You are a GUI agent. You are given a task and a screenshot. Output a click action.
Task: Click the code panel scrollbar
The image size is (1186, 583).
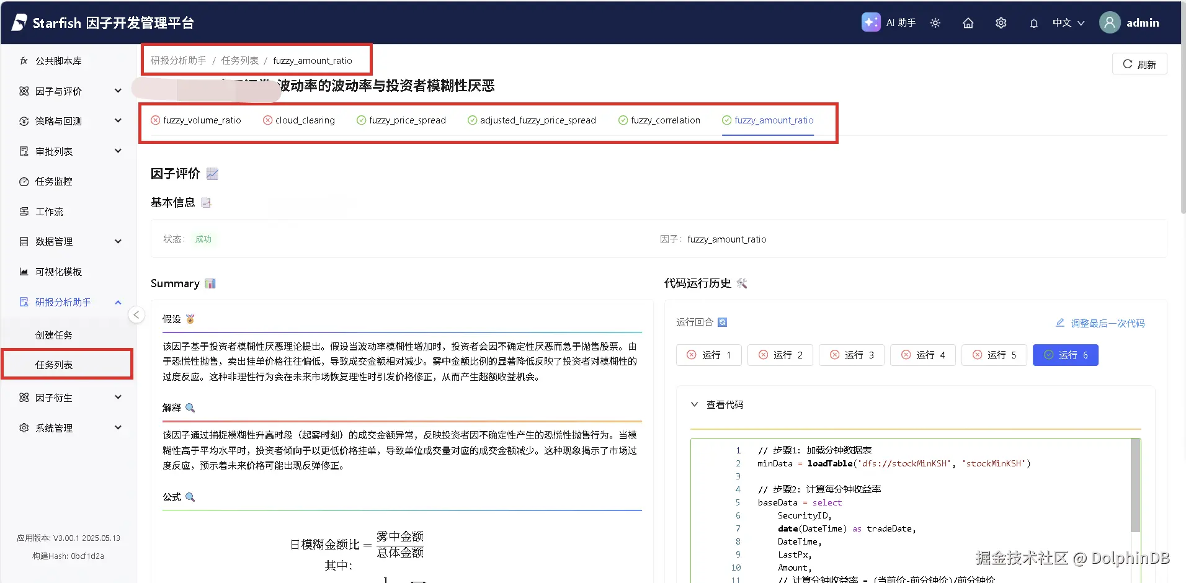tap(1136, 484)
